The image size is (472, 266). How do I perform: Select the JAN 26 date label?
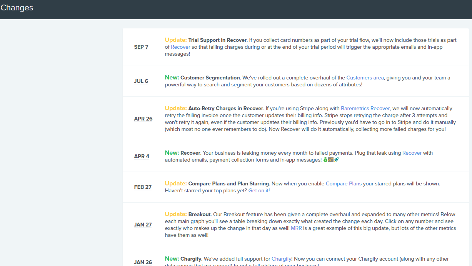143,262
